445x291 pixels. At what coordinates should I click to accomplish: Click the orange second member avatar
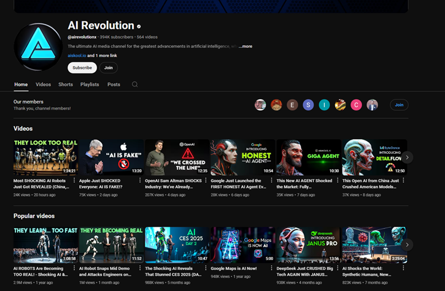(x=276, y=105)
